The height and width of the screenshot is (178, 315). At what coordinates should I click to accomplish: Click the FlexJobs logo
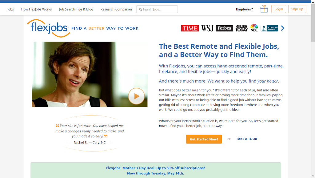point(49,28)
